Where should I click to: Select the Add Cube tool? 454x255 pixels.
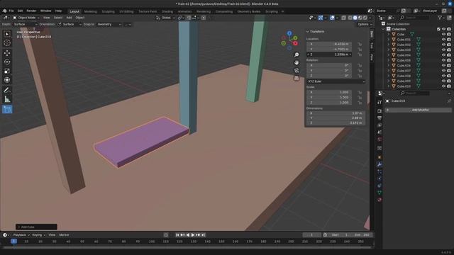(x=7, y=109)
